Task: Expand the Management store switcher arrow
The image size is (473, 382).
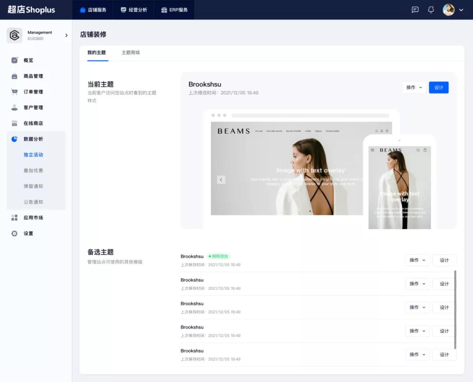Action: pyautogui.click(x=66, y=35)
